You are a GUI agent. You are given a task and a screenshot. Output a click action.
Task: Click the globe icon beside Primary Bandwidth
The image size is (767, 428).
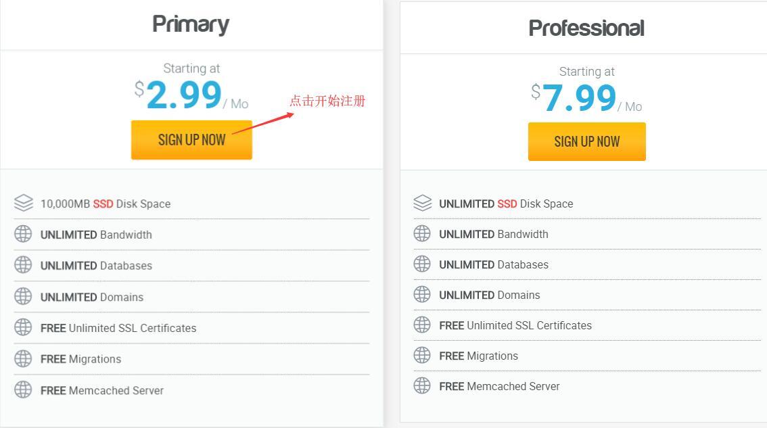[23, 234]
